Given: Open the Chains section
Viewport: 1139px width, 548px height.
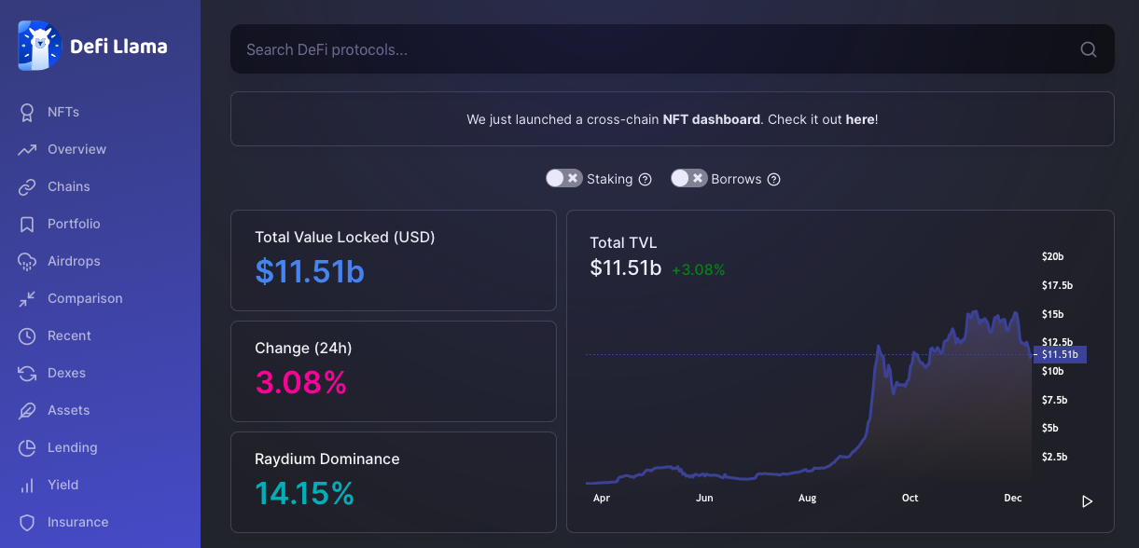Looking at the screenshot, I should (69, 186).
